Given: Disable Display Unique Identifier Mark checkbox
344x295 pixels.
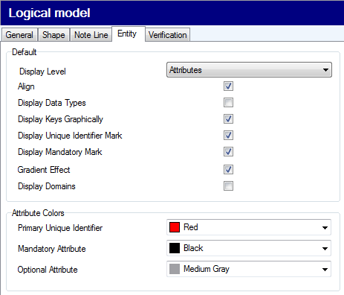Looking at the screenshot, I should coord(228,136).
